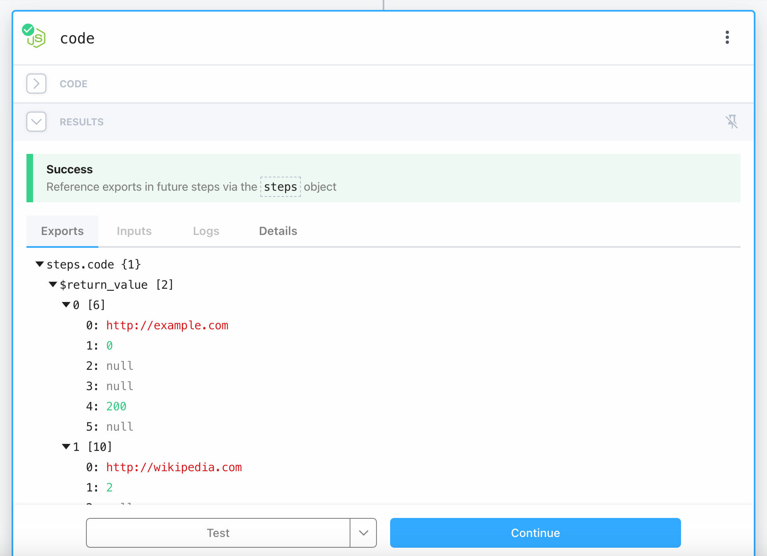This screenshot has width=767, height=556.
Task: Select the 200 status value
Action: point(116,406)
